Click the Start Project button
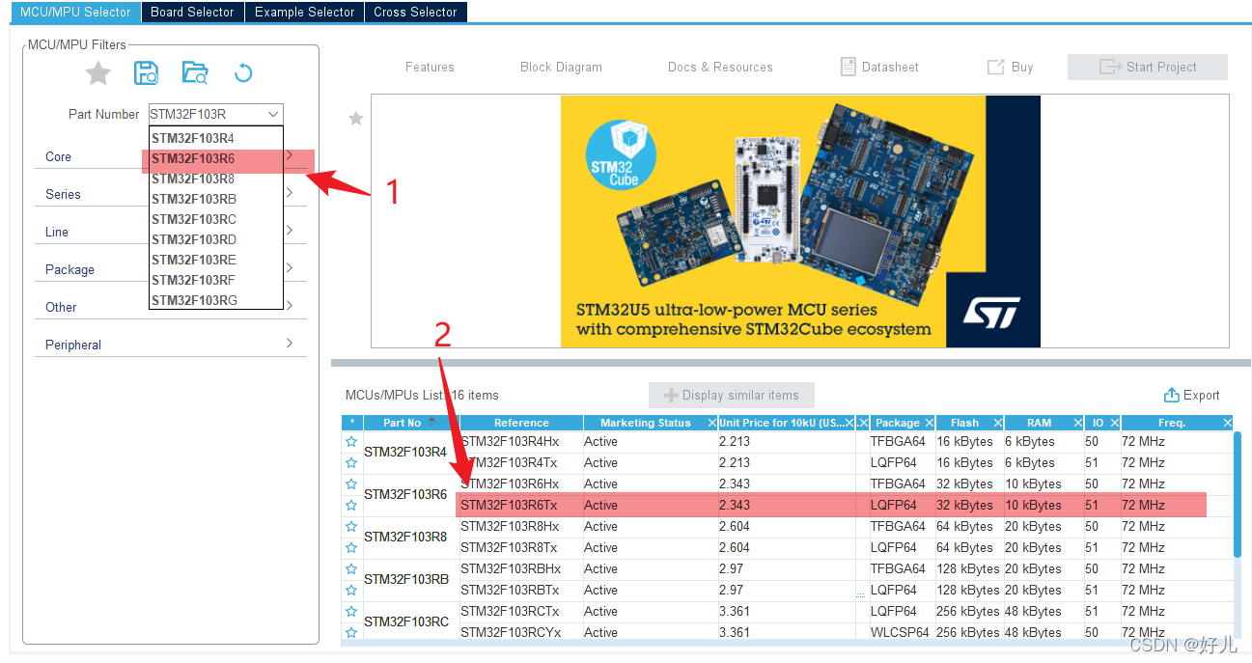The image size is (1252, 663). (x=1148, y=67)
